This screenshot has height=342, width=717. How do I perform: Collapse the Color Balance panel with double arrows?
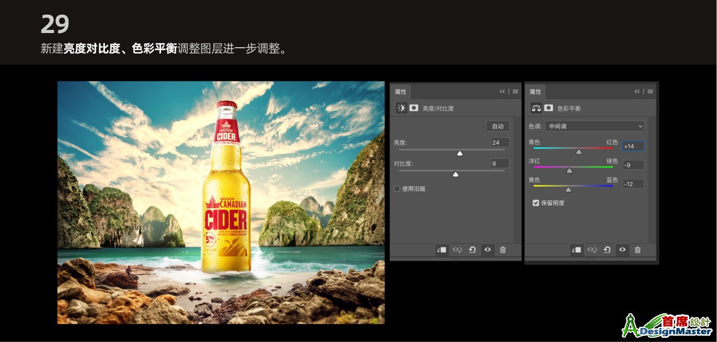point(637,91)
